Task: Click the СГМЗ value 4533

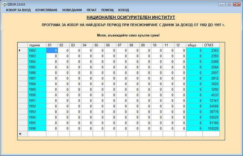Action: (x=211, y=95)
